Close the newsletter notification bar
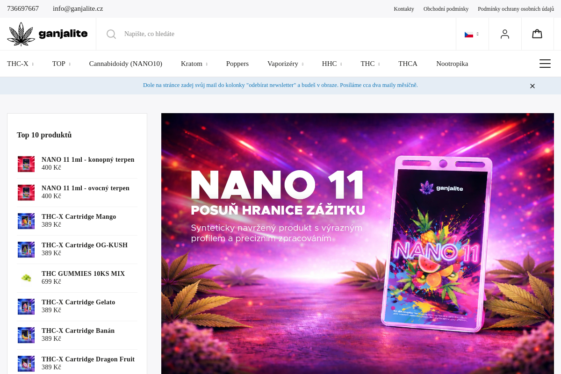The image size is (561, 374). pos(532,86)
